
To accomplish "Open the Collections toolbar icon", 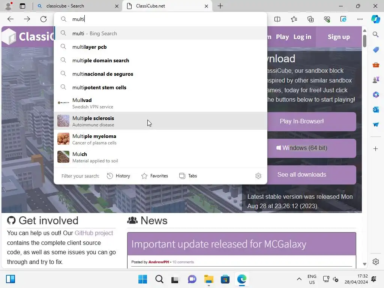I will click(x=310, y=19).
